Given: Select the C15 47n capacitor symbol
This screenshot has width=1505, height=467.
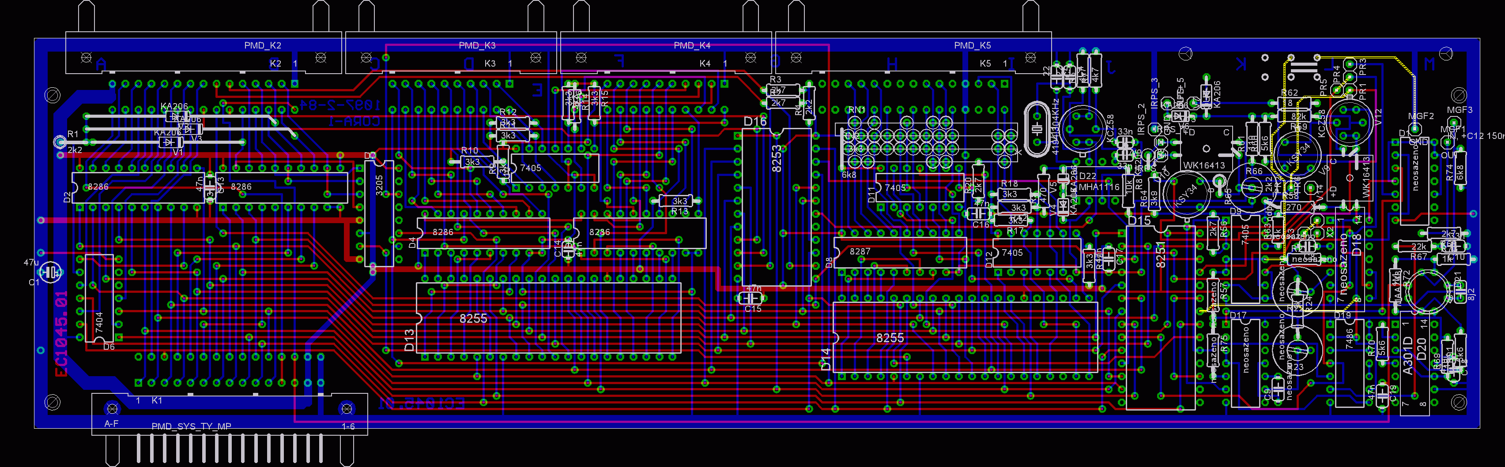Looking at the screenshot, I should (751, 298).
